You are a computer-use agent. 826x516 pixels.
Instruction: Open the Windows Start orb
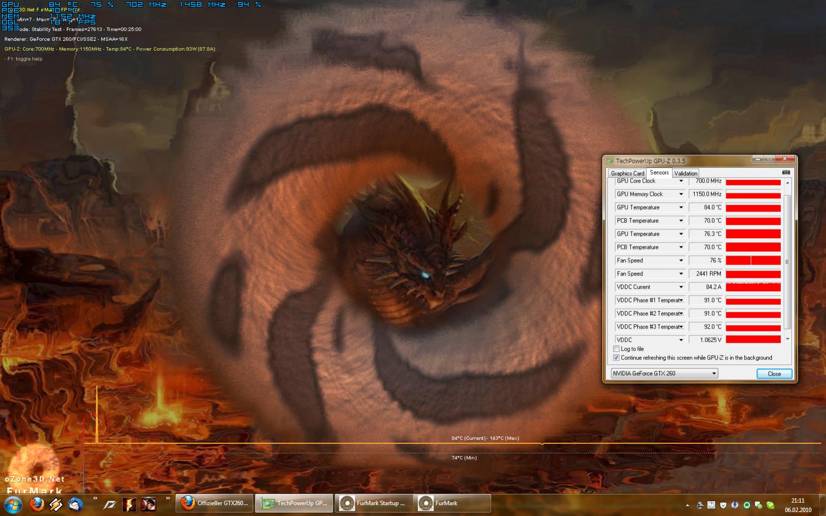(13, 504)
